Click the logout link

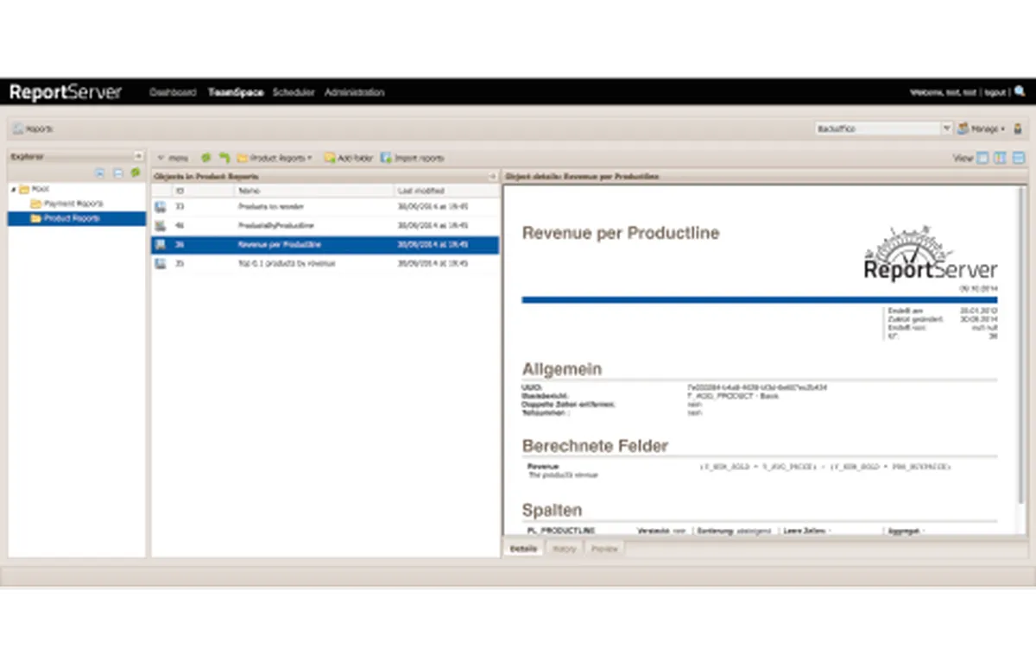click(995, 92)
